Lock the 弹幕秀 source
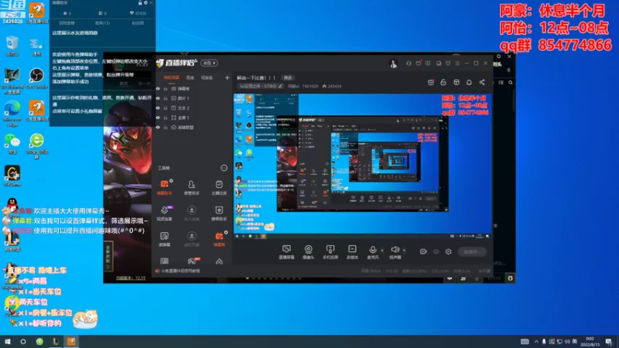 (x=166, y=89)
